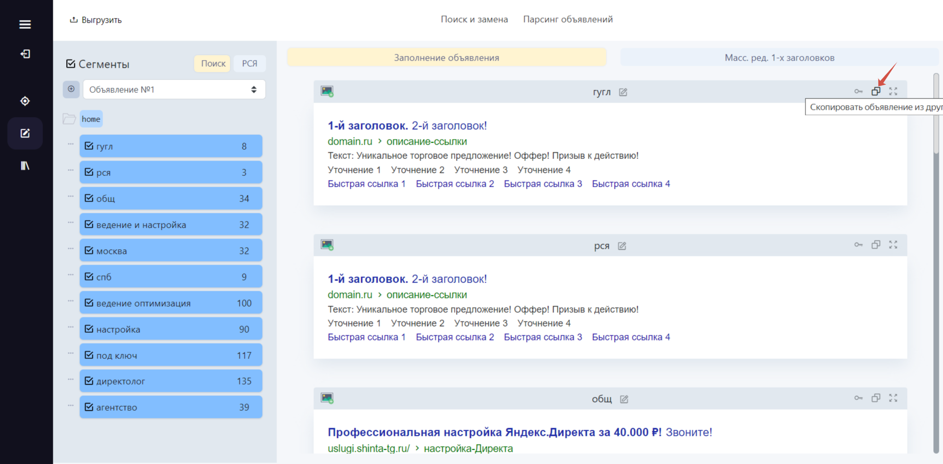Screen dimensions: 943x464
Task: Switch to the РСЯ tab
Action: coord(249,64)
